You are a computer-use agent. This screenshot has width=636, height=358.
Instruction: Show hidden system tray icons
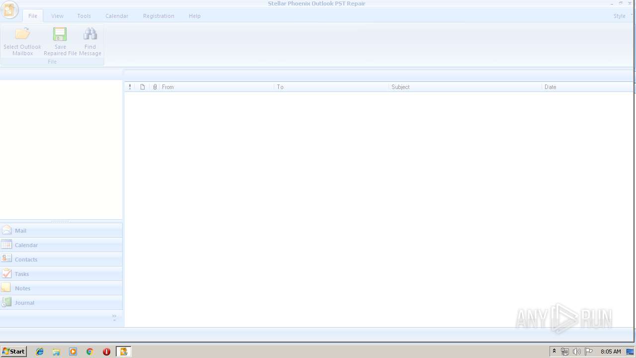(x=554, y=352)
